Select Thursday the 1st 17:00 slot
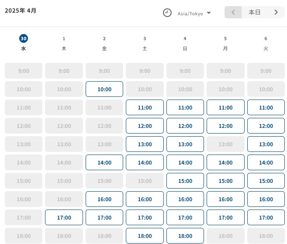This screenshot has height=244, width=287. pos(64,217)
